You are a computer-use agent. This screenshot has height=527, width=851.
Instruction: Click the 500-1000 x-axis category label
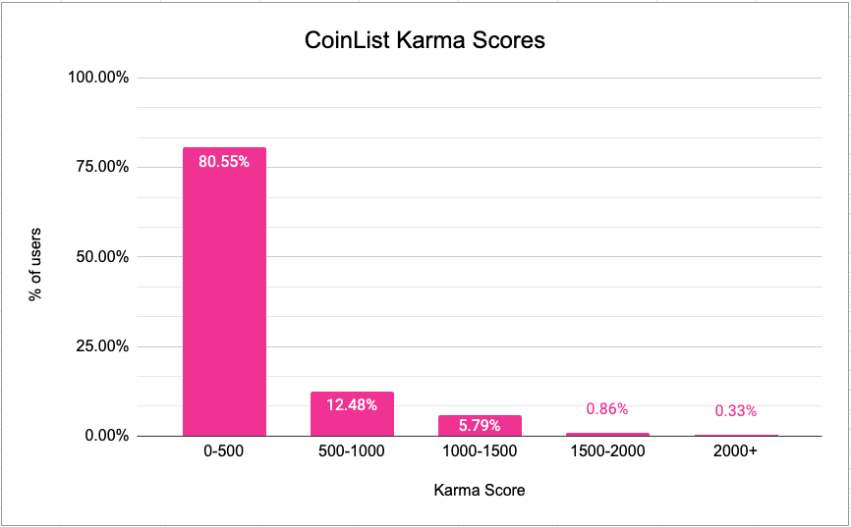[x=352, y=453]
